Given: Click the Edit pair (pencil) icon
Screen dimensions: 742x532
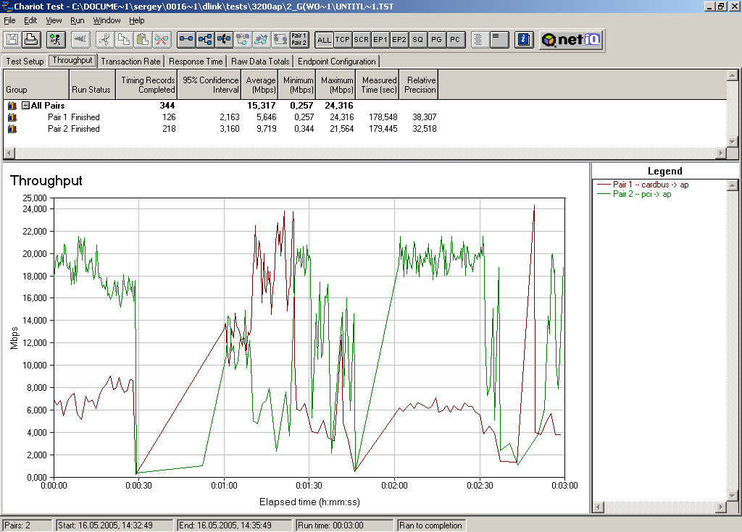Looking at the screenshot, I should (x=261, y=40).
